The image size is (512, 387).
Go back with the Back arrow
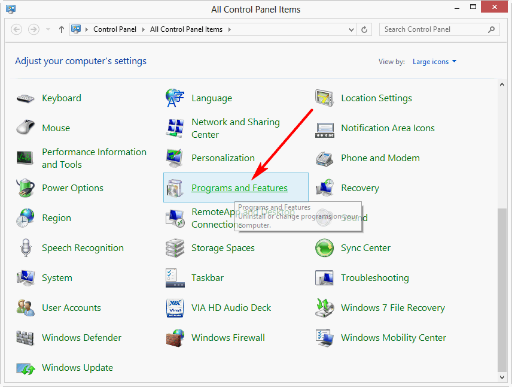point(17,29)
